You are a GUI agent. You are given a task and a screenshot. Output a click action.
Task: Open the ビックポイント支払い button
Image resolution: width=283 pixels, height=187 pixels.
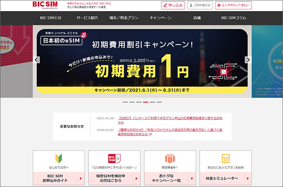(x=233, y=6)
